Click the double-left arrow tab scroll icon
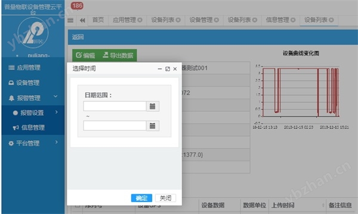The height and width of the screenshot is (214, 358). point(82,20)
